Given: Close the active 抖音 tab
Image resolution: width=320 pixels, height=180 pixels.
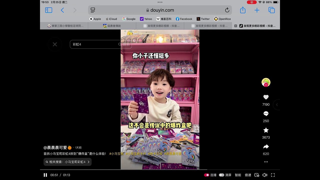Looking at the screenshot, I should (x=235, y=26).
